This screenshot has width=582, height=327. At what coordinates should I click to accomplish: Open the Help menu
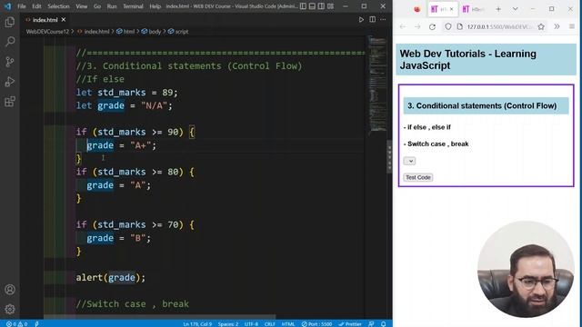(155, 6)
